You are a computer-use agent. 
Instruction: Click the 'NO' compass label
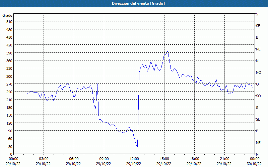[258, 72]
